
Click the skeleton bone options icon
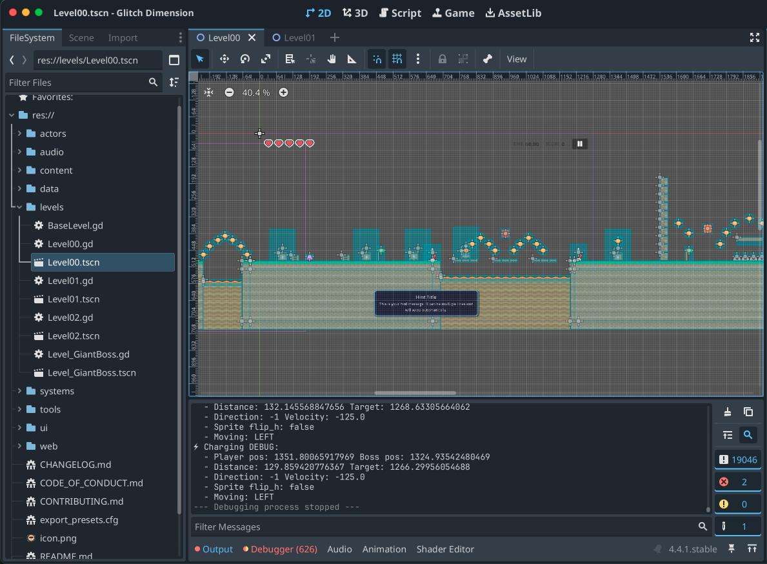pyautogui.click(x=488, y=59)
